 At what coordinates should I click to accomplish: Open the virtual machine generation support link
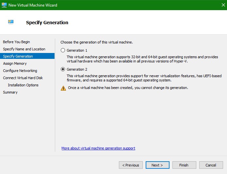(98, 148)
